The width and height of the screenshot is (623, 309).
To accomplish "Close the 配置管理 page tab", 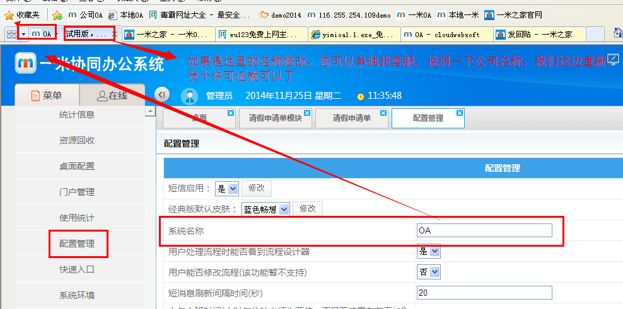I will (x=459, y=113).
